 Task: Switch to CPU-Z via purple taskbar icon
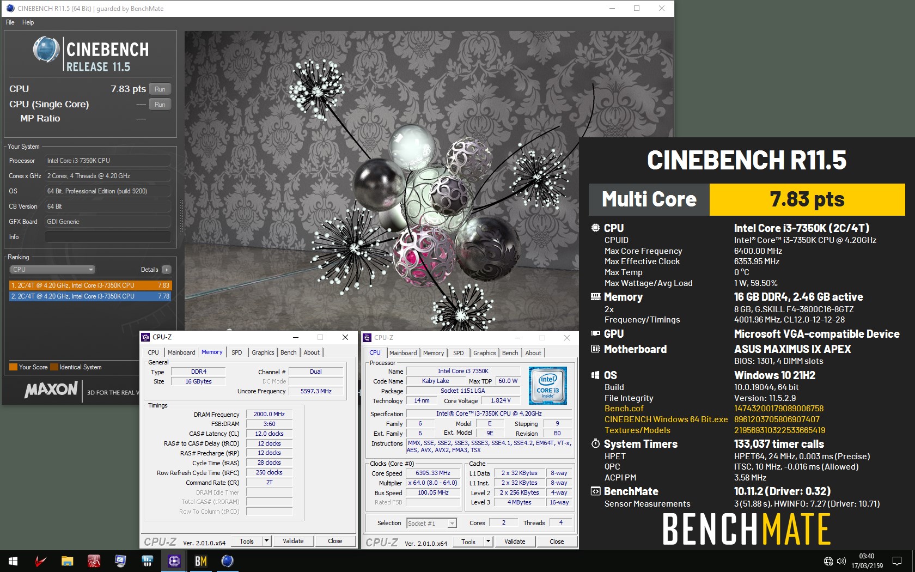174,561
